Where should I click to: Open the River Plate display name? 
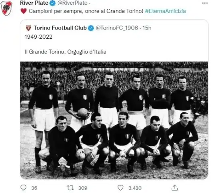34,3
